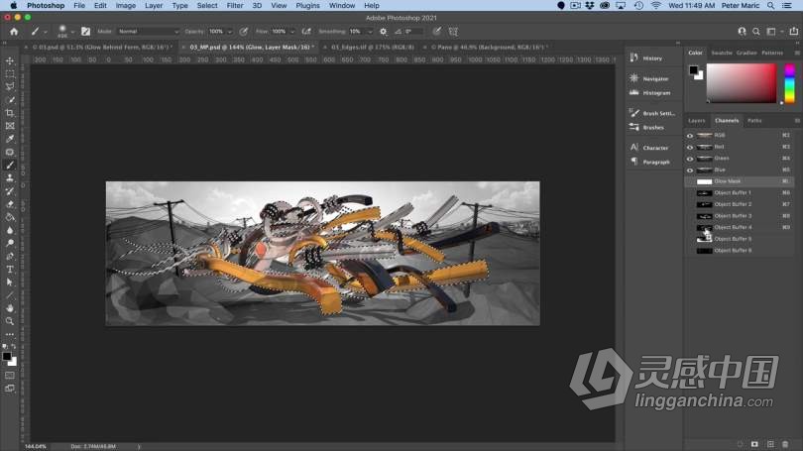
Task: Open the History panel
Action: point(652,58)
